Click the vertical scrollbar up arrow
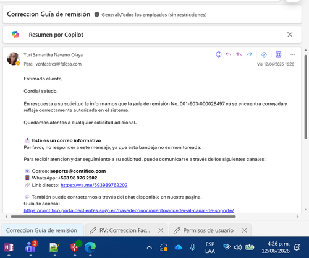Viewport: 309px width, 258px height. [305, 50]
